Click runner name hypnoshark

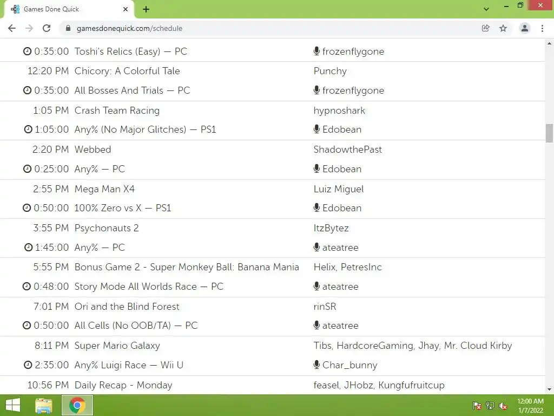(x=339, y=110)
